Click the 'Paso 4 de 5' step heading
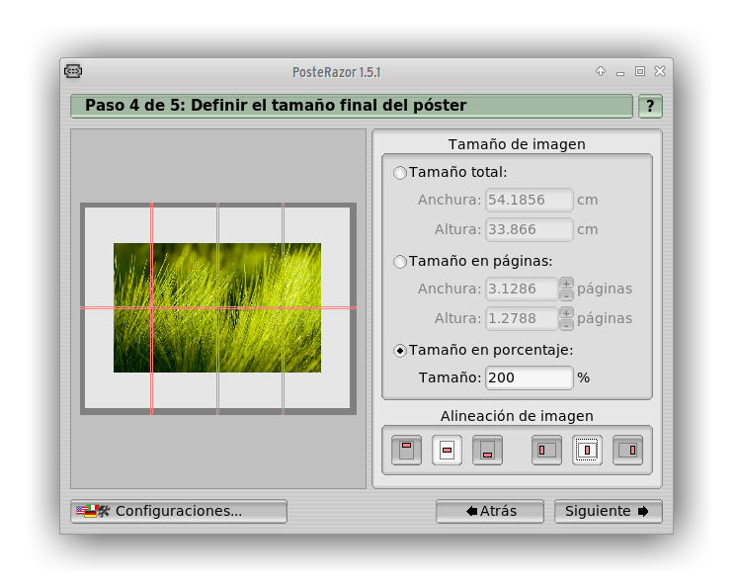 pyautogui.click(x=276, y=105)
